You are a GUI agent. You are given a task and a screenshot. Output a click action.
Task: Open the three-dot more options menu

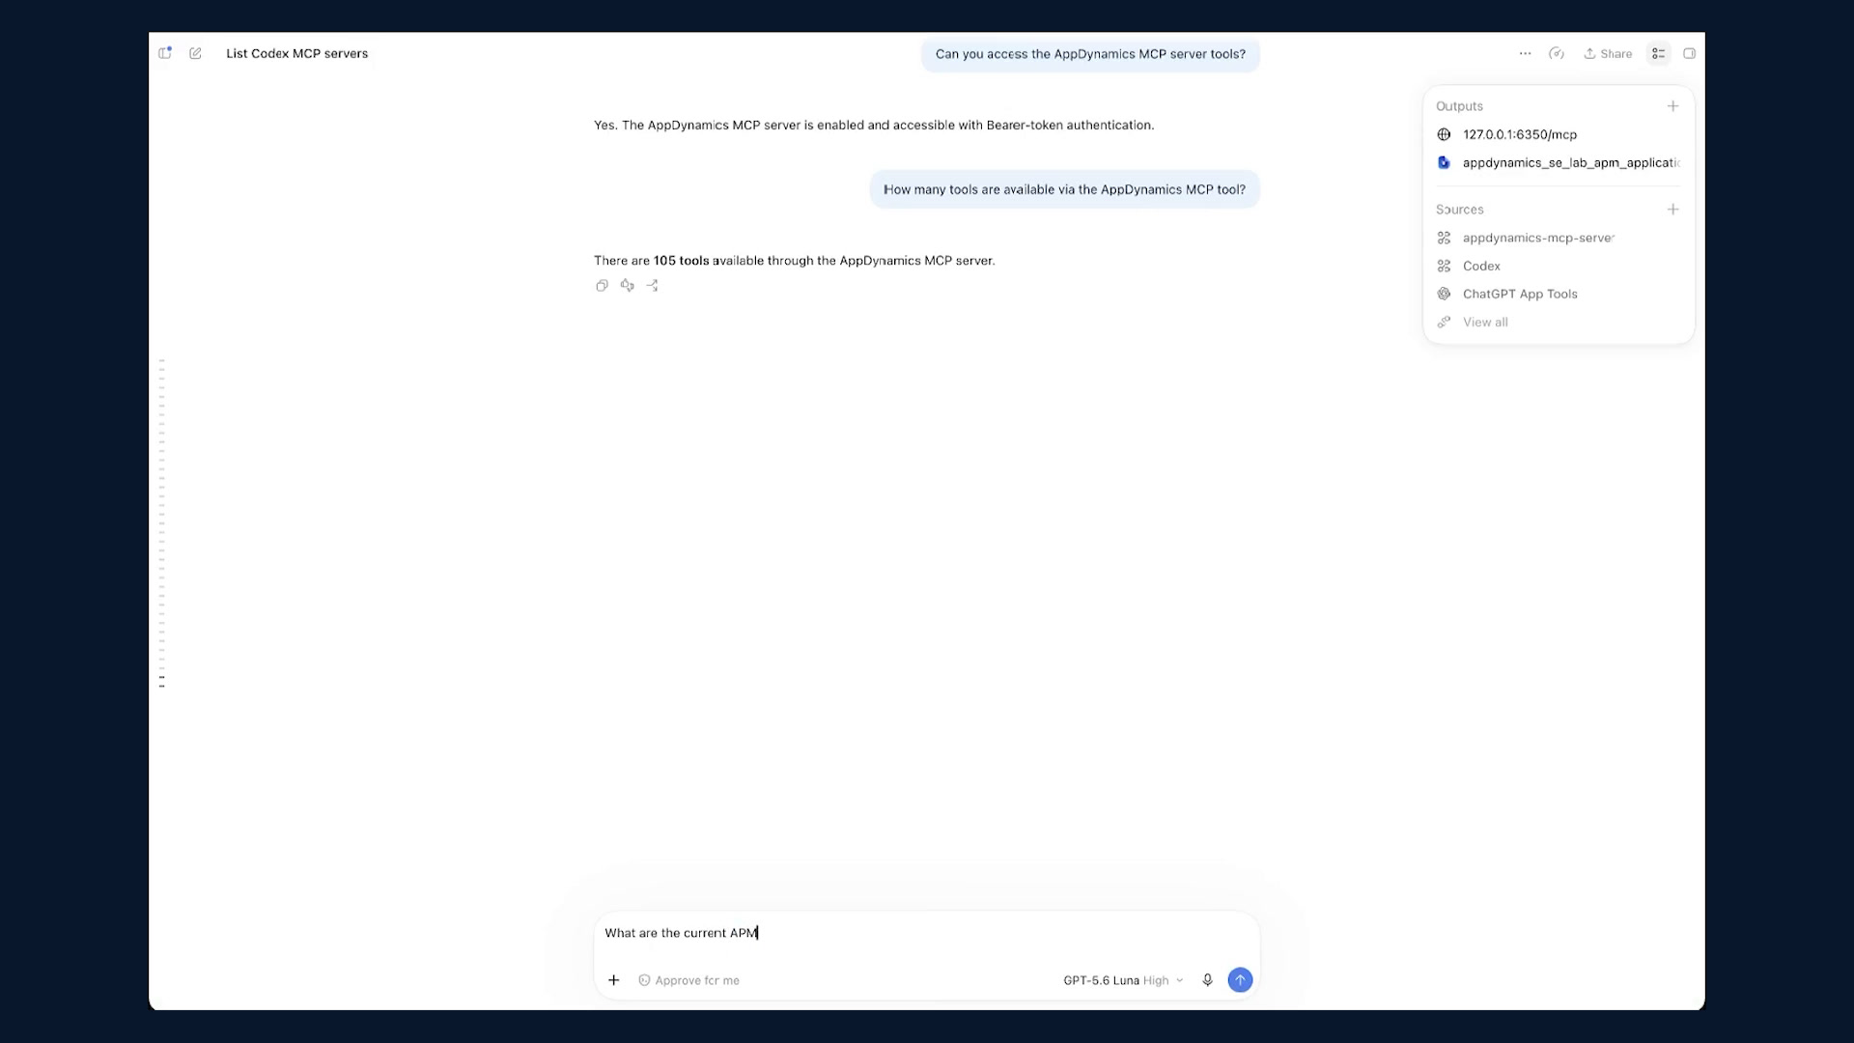click(1525, 53)
